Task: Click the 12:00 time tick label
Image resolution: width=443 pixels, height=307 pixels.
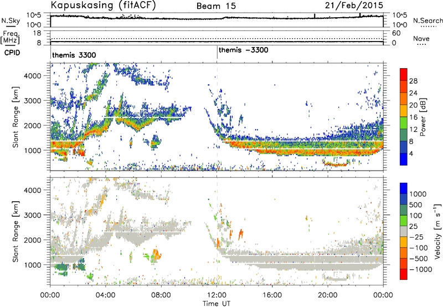Action: coord(217,295)
